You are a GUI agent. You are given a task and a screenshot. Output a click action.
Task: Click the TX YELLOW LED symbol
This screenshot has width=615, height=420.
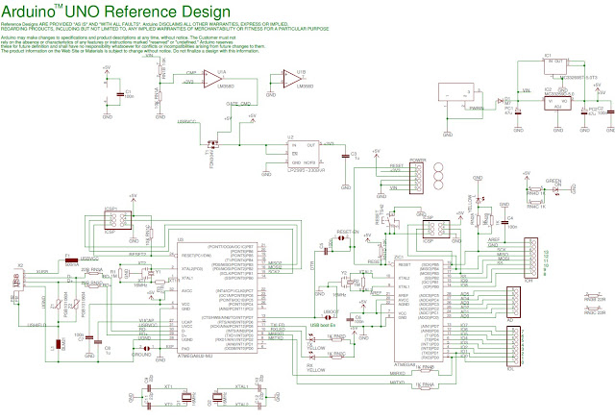[312, 337]
